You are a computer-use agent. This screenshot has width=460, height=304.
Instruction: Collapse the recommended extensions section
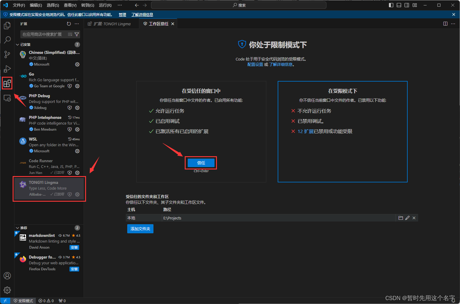point(17,228)
